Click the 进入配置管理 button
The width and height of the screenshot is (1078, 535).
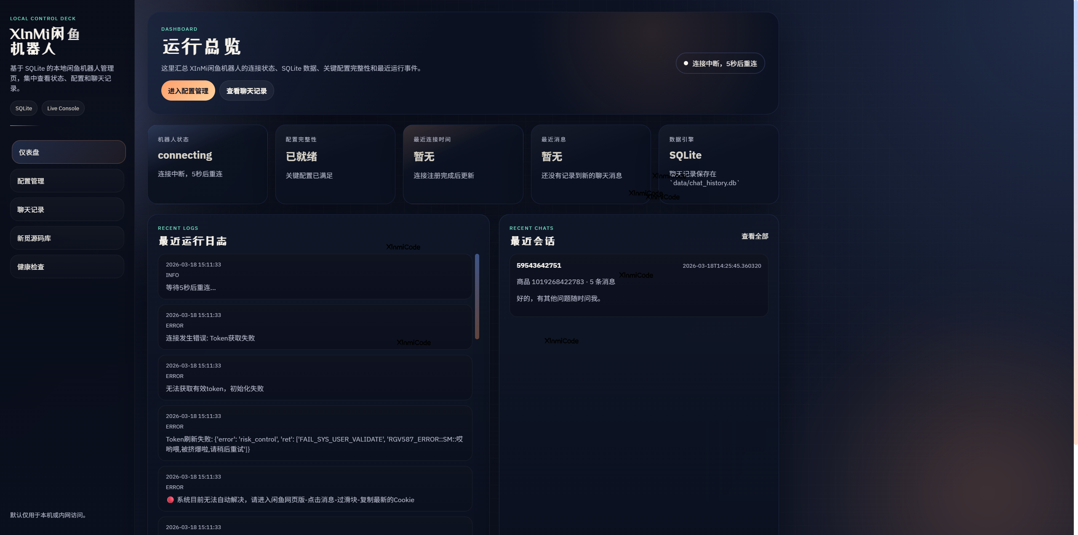tap(188, 90)
